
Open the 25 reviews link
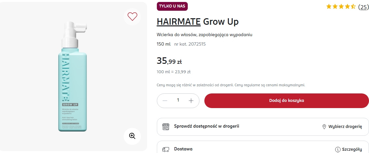[x=363, y=7]
